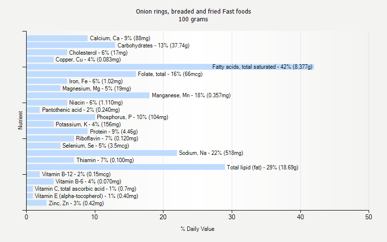Image resolution: width=387 pixels, height=242 pixels.
Task: Click the 0 tick label on x-axis
Action: [27, 217]
